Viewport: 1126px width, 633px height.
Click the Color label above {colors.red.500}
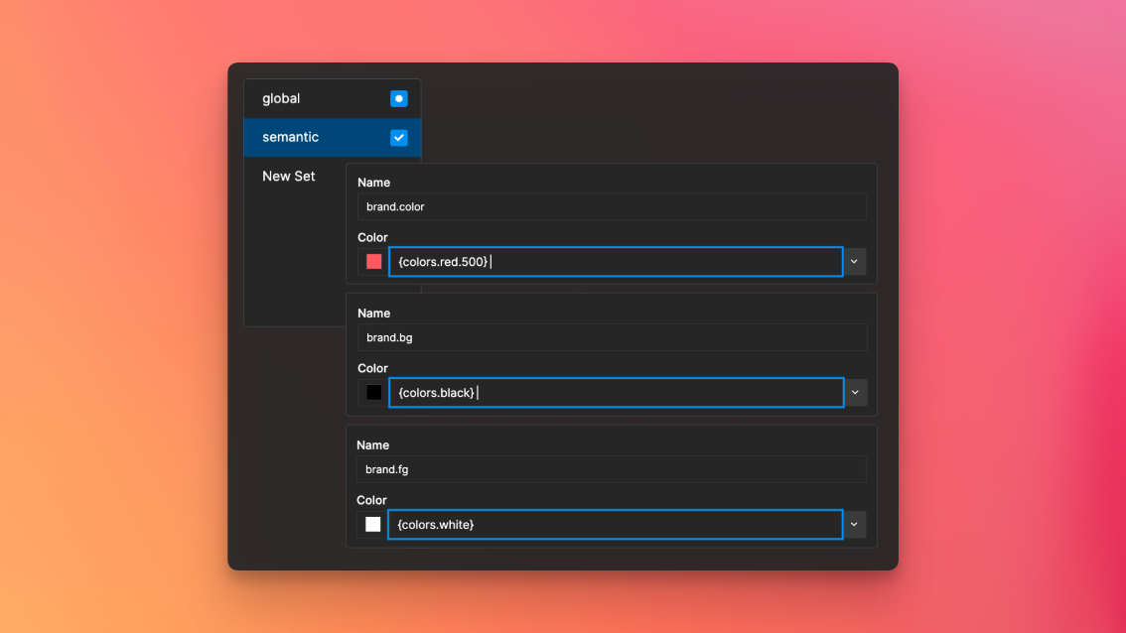tap(372, 237)
